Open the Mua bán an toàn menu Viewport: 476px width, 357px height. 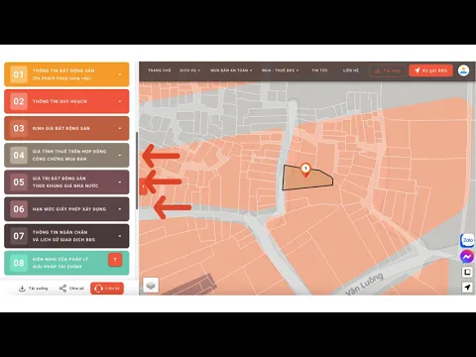[231, 70]
